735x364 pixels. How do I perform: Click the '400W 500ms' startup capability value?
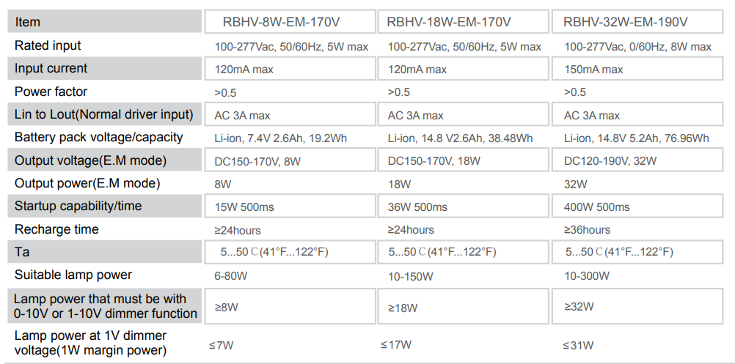click(x=596, y=207)
